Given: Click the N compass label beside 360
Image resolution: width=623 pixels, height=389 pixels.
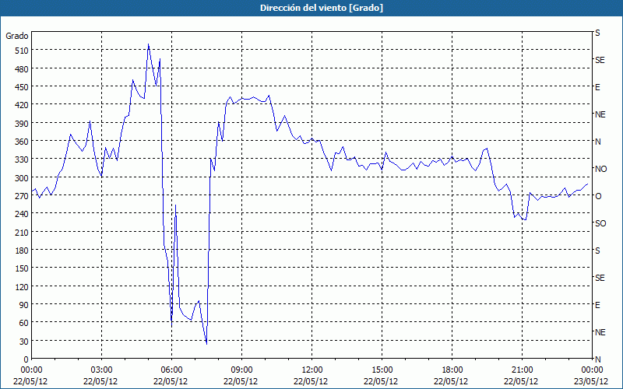Looking at the screenshot, I should pyautogui.click(x=597, y=142).
